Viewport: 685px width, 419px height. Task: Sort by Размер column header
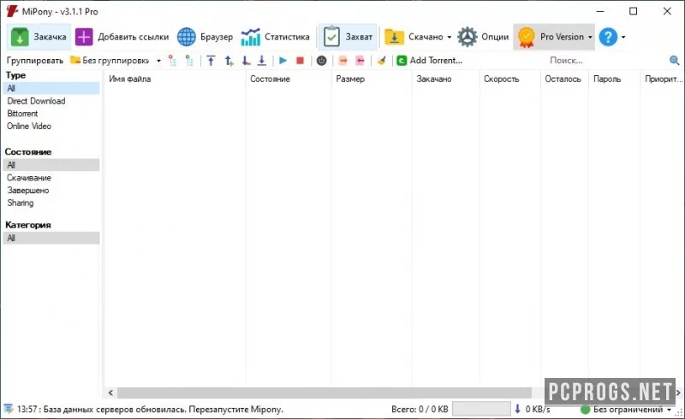[372, 79]
